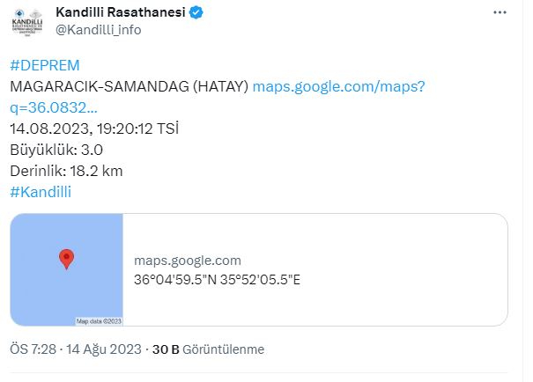
Task: Open the #DEPREM hashtag
Action: [45, 67]
